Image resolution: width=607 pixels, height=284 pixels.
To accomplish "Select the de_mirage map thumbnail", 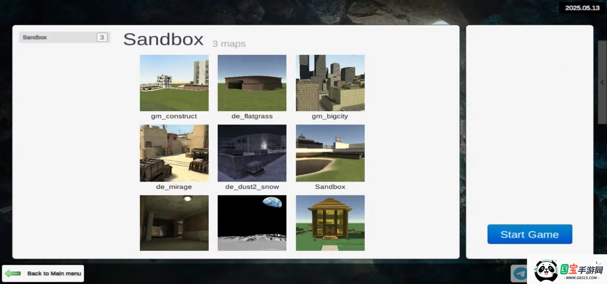I will pos(174,153).
